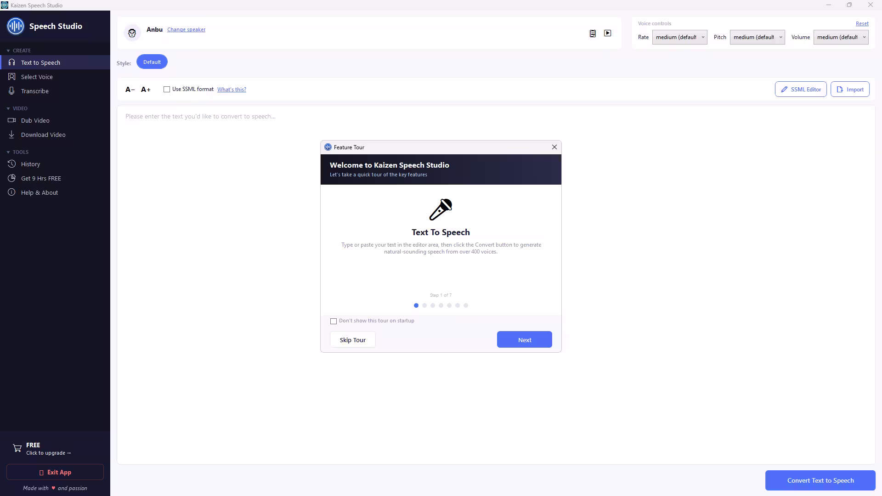Enable the Use SSML format checkbox
Image resolution: width=882 pixels, height=496 pixels.
point(167,90)
